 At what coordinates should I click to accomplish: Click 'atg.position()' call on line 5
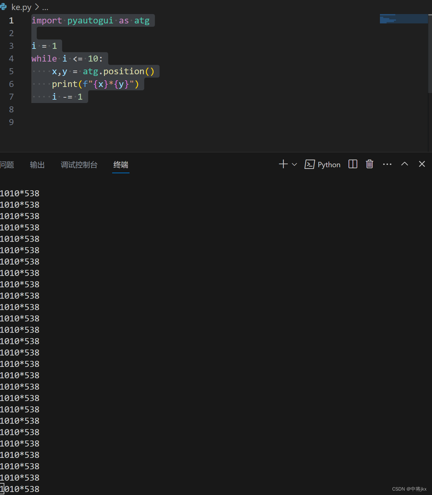coord(119,71)
